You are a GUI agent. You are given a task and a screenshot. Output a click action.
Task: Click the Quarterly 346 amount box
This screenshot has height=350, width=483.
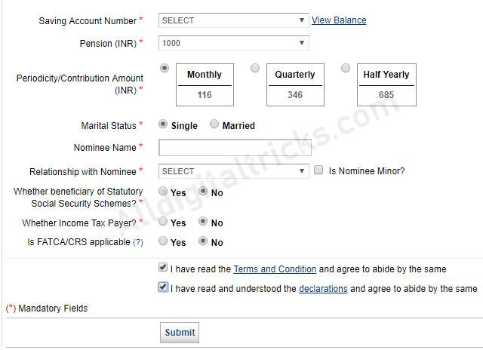[x=295, y=85]
